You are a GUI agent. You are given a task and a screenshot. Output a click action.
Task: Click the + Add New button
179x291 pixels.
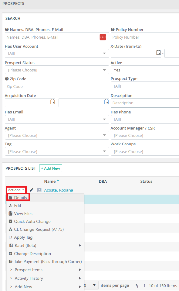(x=51, y=168)
